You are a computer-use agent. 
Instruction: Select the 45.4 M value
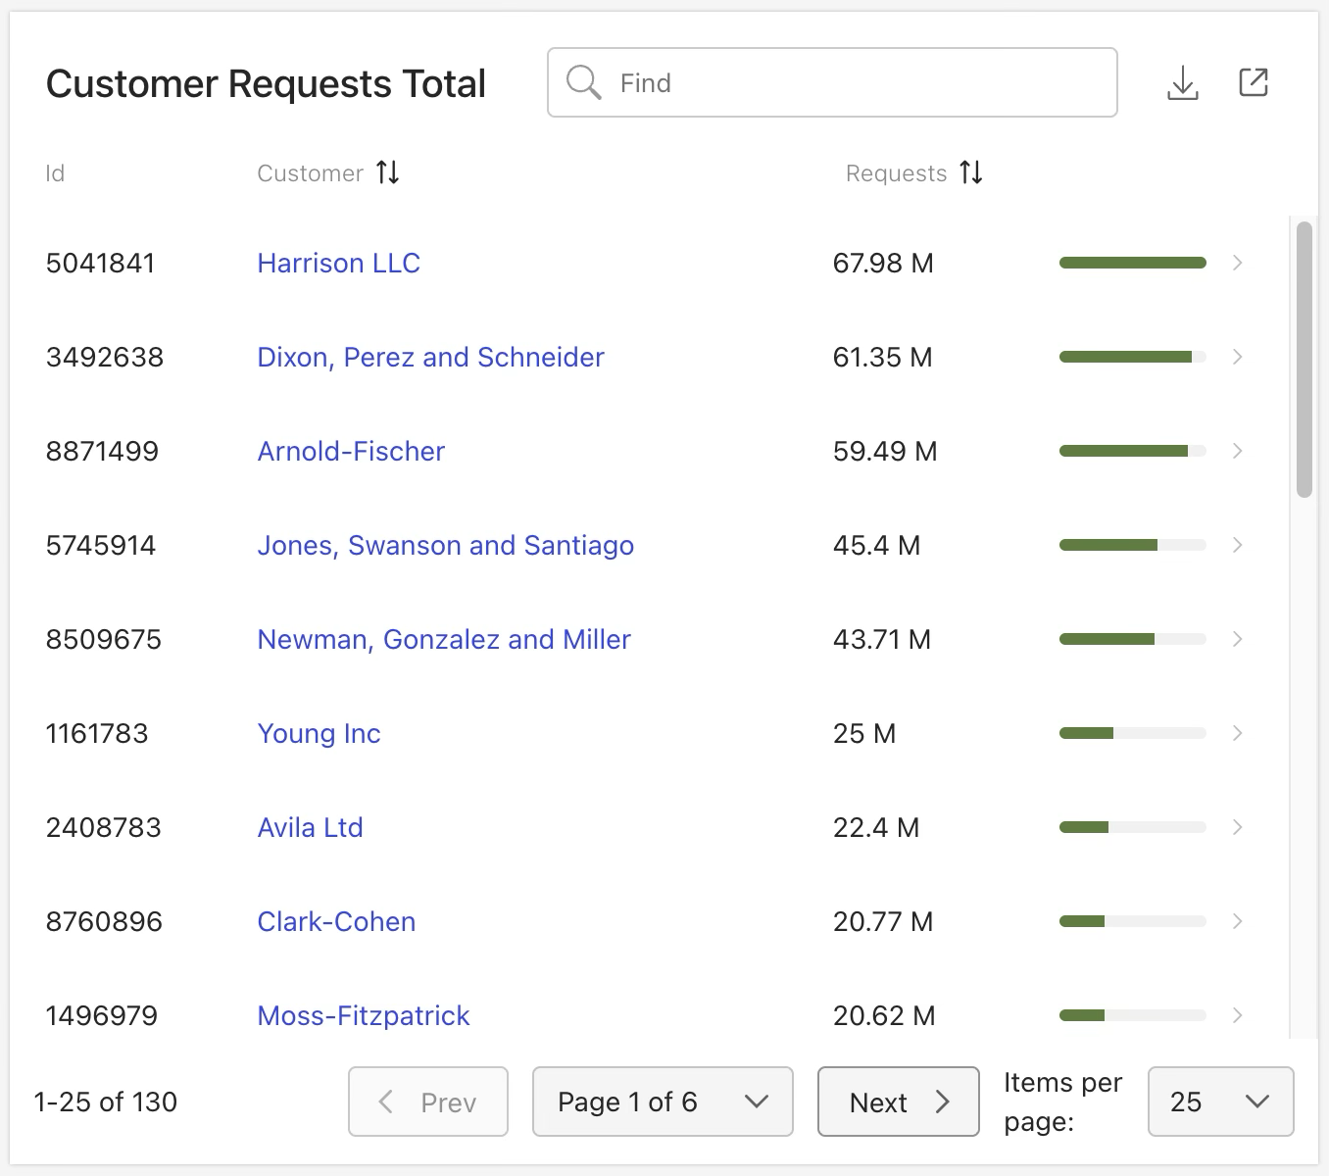tap(876, 545)
